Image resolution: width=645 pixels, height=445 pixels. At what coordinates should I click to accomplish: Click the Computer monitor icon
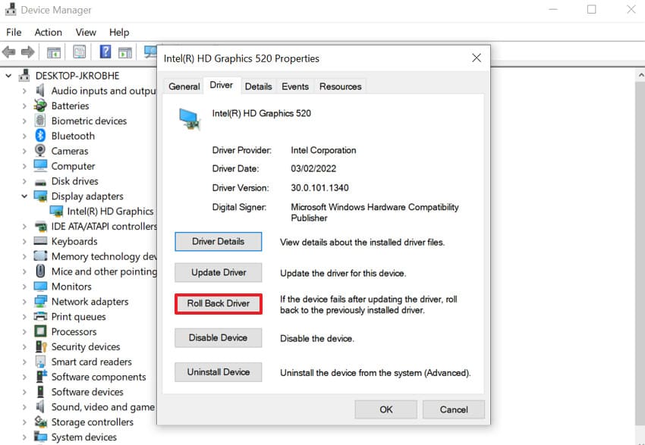(40, 166)
